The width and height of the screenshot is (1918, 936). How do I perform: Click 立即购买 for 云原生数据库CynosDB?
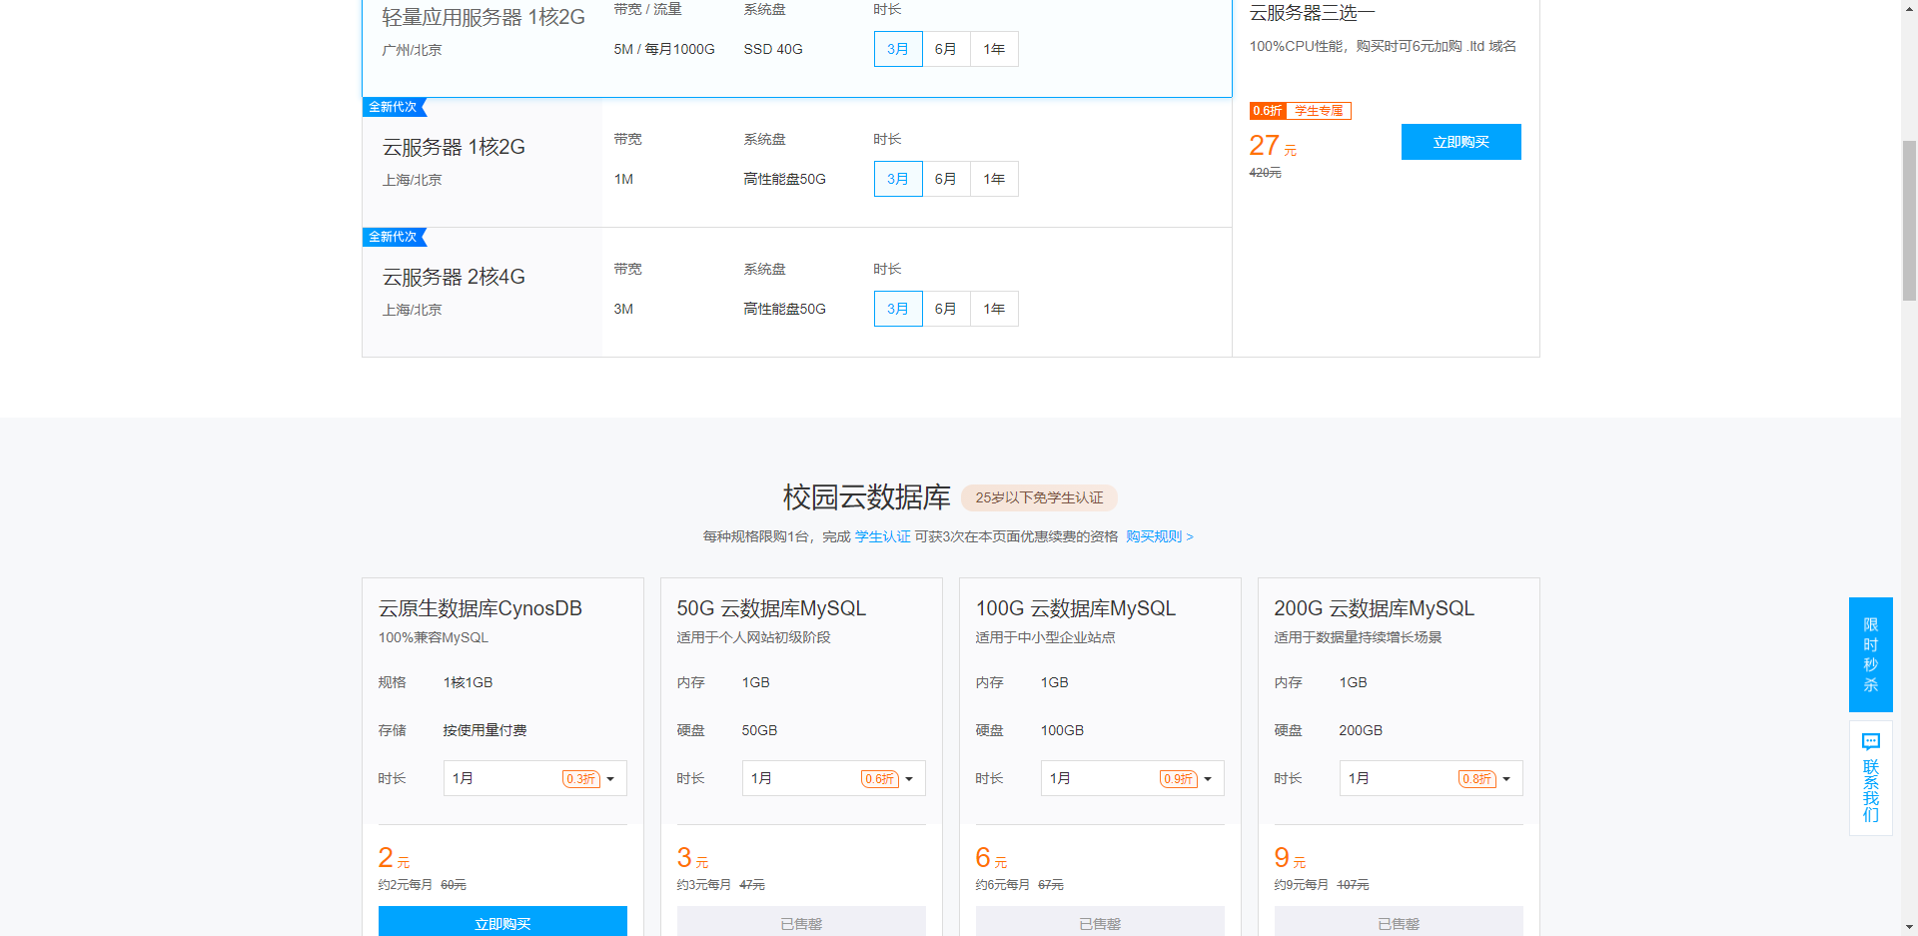502,922
